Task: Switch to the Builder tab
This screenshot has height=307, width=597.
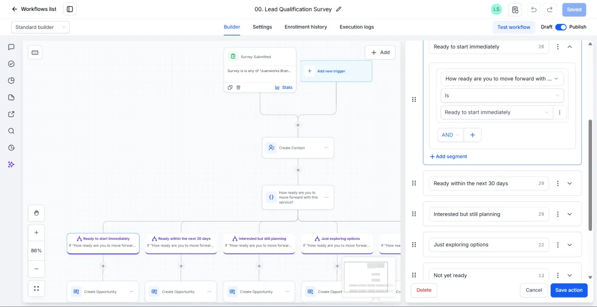Action: click(x=232, y=27)
